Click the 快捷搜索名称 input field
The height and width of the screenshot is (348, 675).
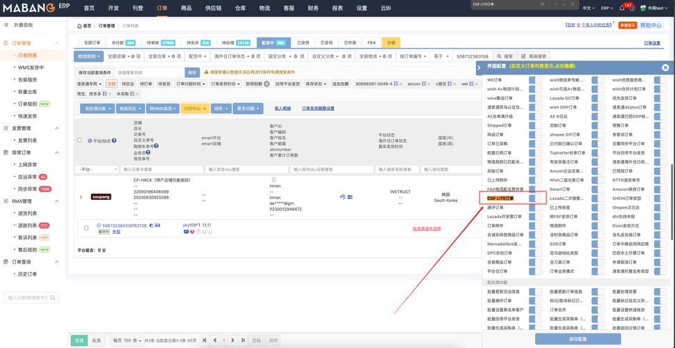[150, 73]
